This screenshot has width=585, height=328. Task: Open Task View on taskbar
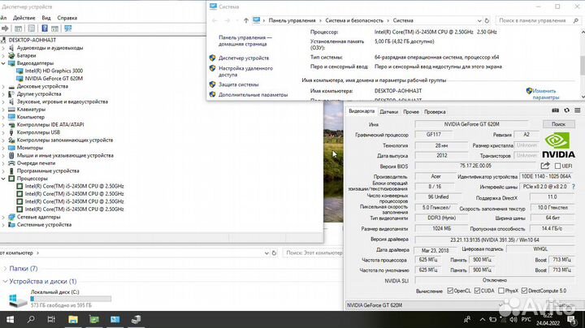click(51, 319)
